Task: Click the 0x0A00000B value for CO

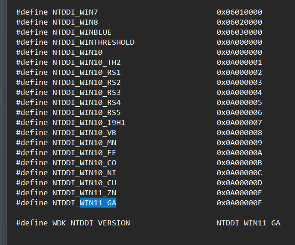Action: [x=239, y=163]
